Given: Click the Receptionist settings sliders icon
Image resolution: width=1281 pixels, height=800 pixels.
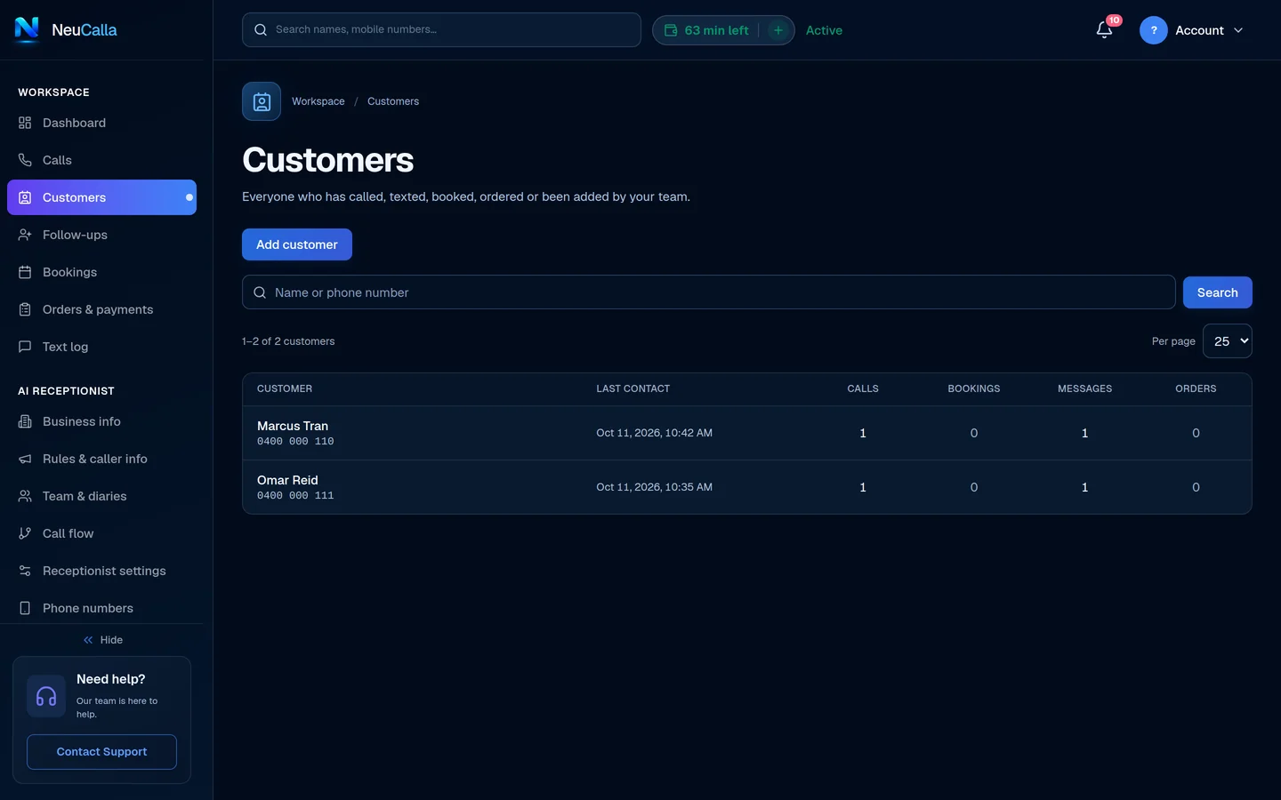Looking at the screenshot, I should [25, 571].
